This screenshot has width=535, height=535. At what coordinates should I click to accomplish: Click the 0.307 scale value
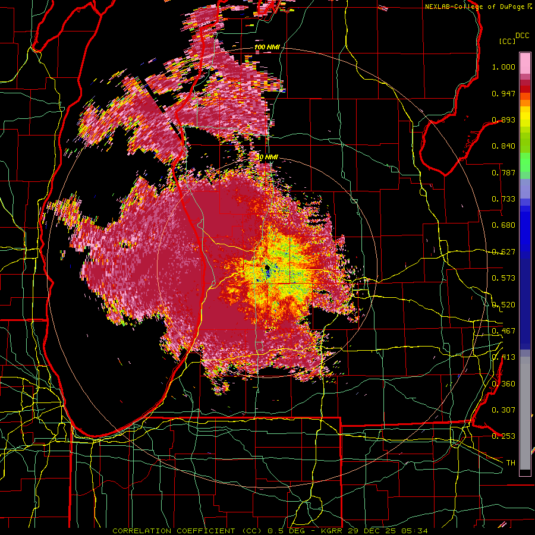(x=503, y=410)
